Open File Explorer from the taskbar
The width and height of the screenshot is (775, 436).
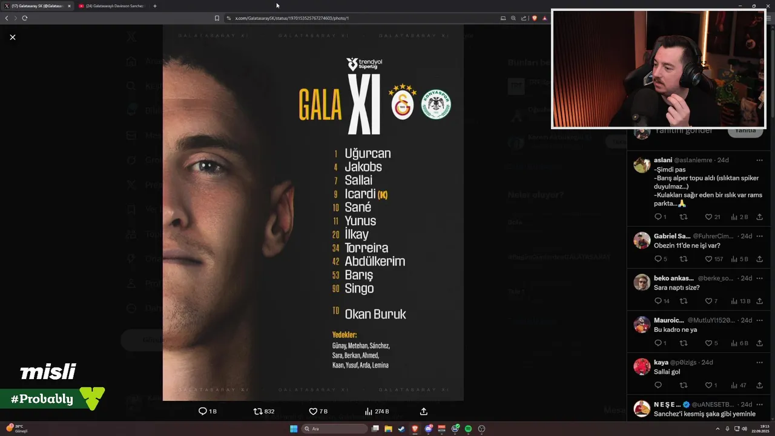(x=388, y=429)
